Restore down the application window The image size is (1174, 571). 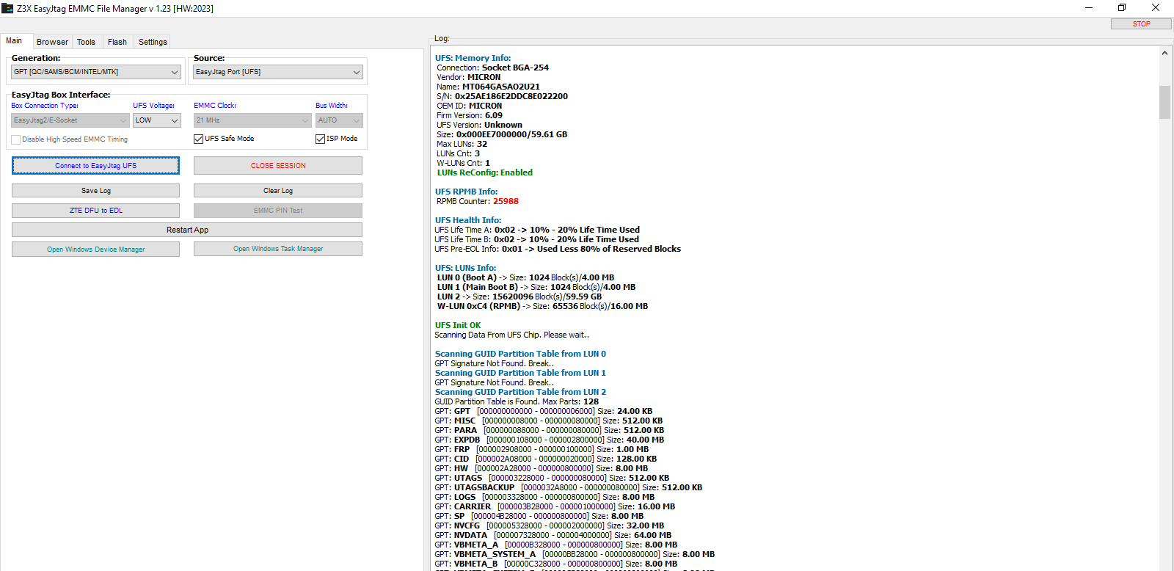[x=1121, y=8]
